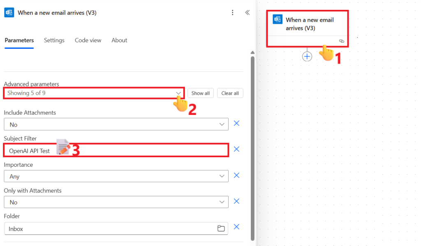Add a new step with the plus icon
This screenshot has height=246, width=421.
point(307,56)
